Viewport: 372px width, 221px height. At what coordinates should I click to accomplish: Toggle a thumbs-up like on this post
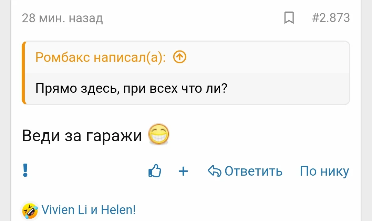pyautogui.click(x=155, y=170)
